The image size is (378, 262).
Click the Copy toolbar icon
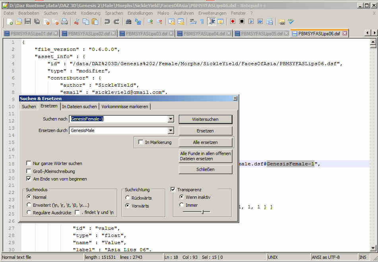86,22
